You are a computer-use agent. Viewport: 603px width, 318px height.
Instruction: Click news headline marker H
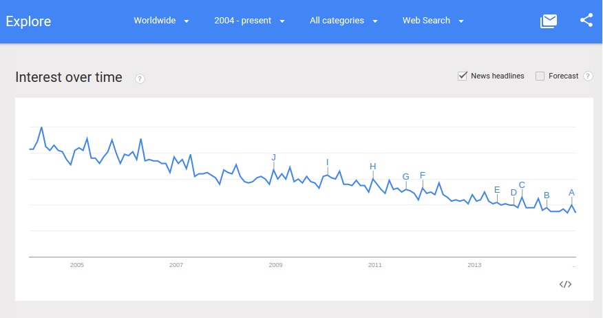point(373,167)
